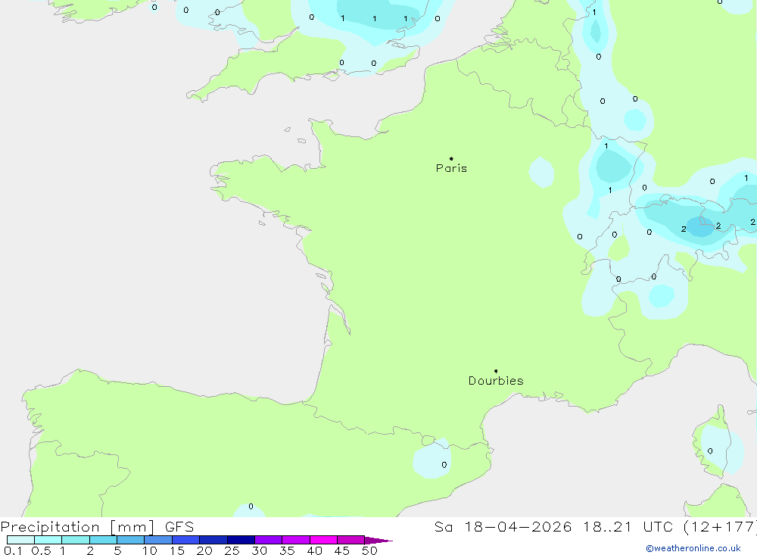Click the legend value label '45'

click(342, 550)
